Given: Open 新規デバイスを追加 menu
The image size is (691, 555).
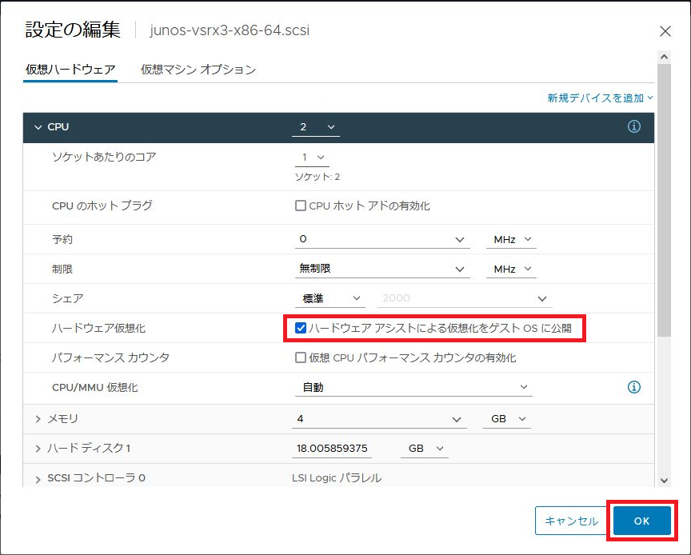Looking at the screenshot, I should tap(600, 98).
